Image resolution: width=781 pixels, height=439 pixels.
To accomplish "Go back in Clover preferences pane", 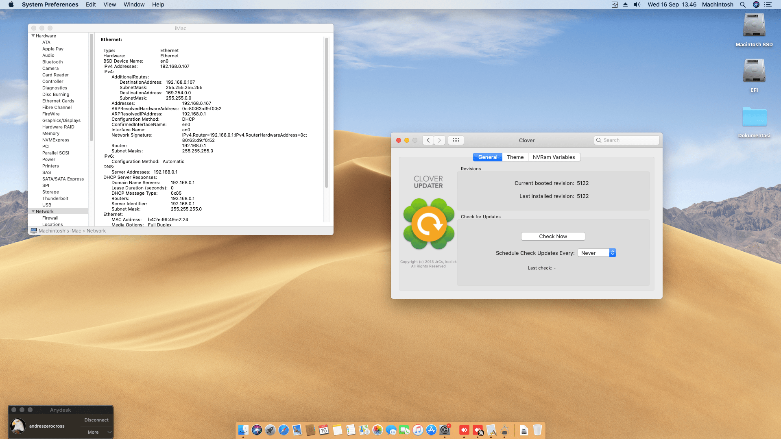I will point(428,140).
